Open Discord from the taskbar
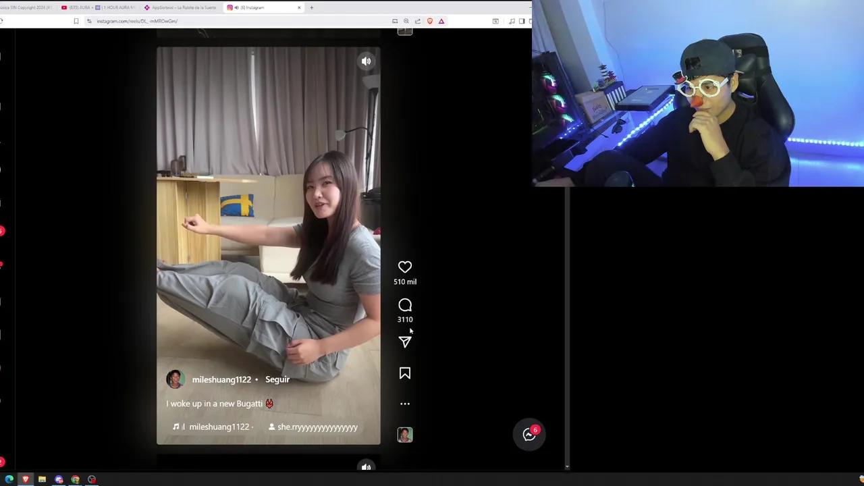 pos(59,479)
